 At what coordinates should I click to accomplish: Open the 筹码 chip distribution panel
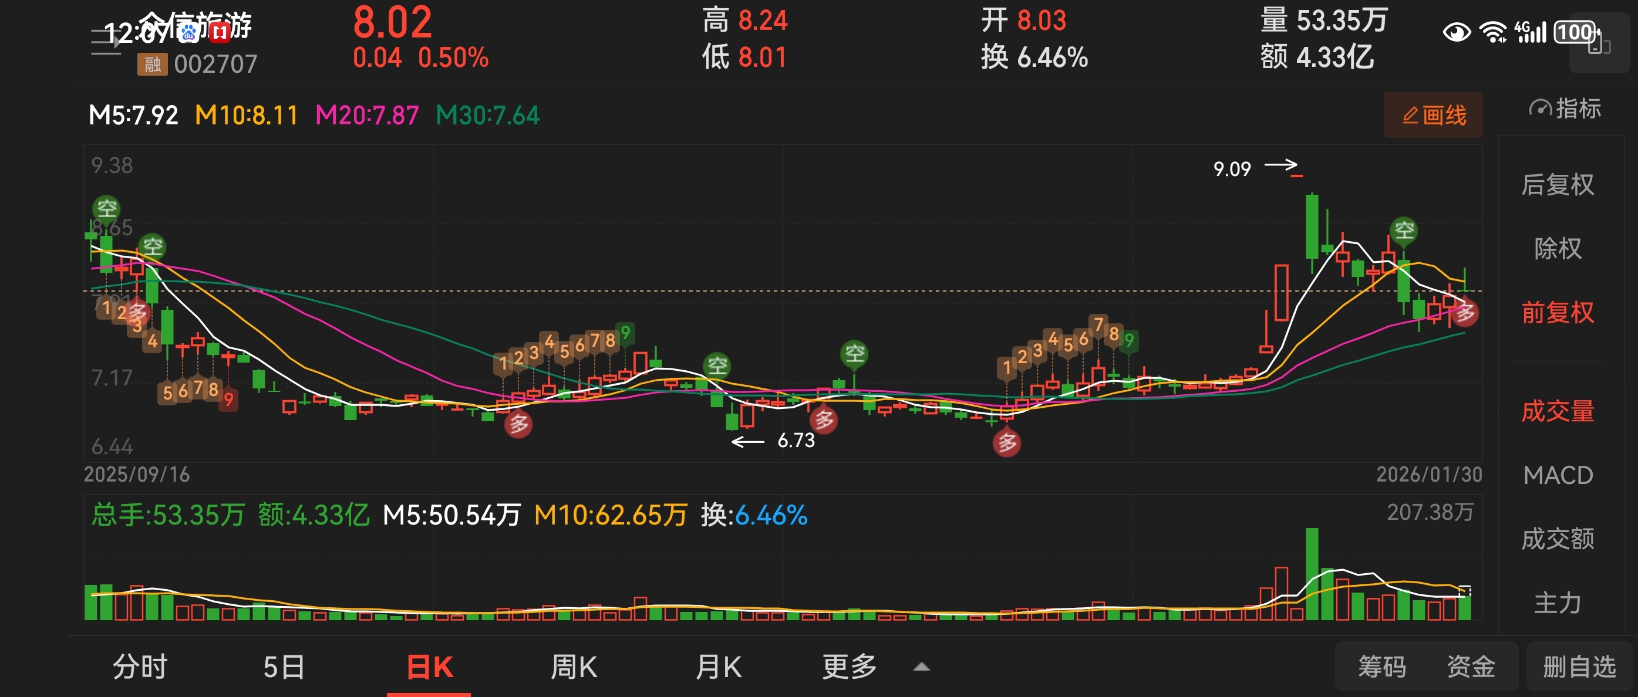[x=1382, y=667]
